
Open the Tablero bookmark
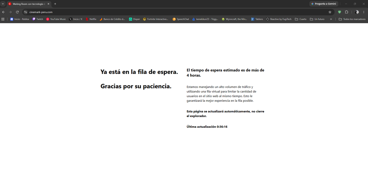(257, 19)
